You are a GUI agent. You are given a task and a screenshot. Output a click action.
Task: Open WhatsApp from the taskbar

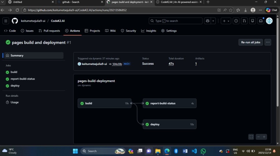(x=203, y=151)
